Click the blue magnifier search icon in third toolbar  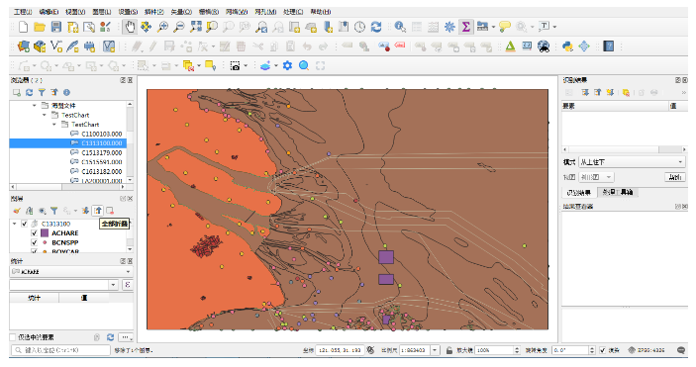(304, 65)
